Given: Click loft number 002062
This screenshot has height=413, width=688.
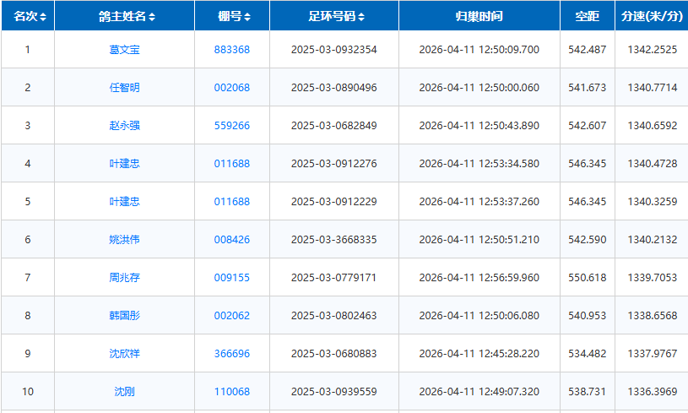Looking at the screenshot, I should click(x=232, y=316).
